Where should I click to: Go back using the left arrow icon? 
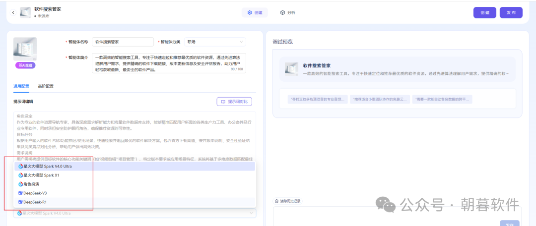click(13, 12)
